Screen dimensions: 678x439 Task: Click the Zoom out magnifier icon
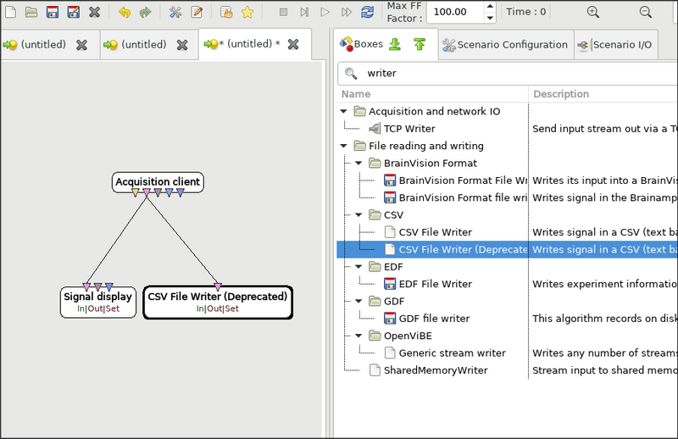coord(646,12)
